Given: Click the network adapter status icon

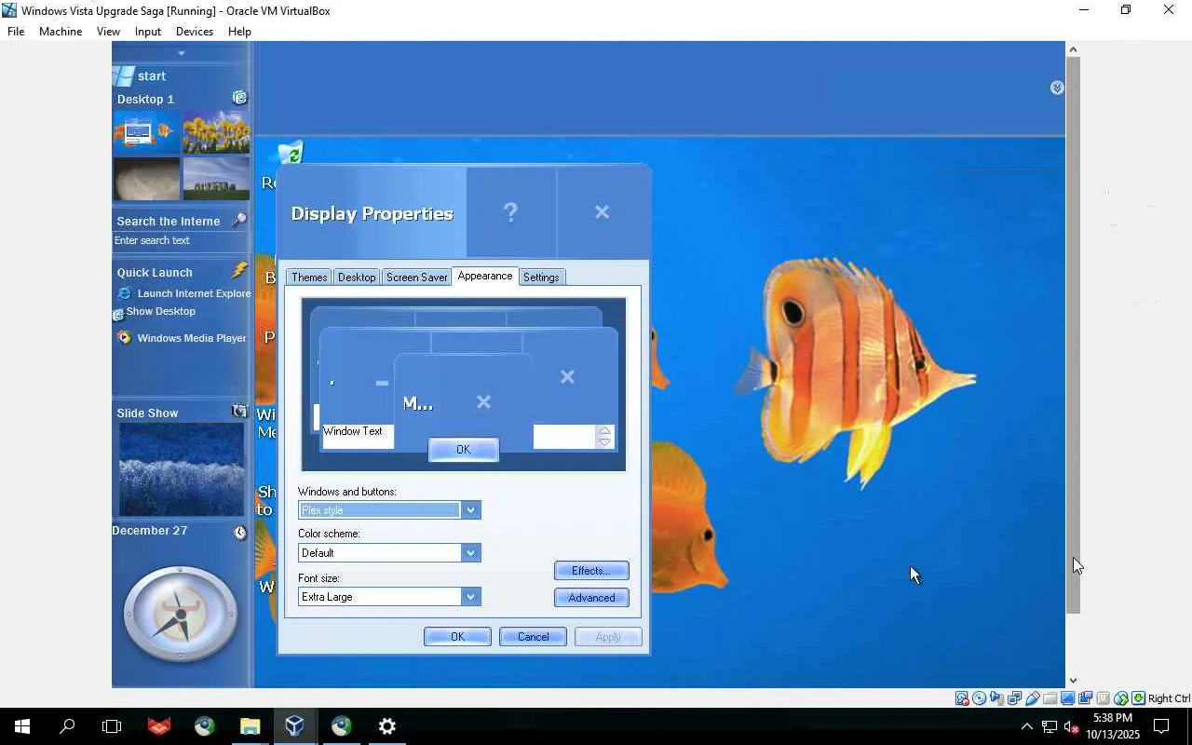Looking at the screenshot, I should [1015, 698].
